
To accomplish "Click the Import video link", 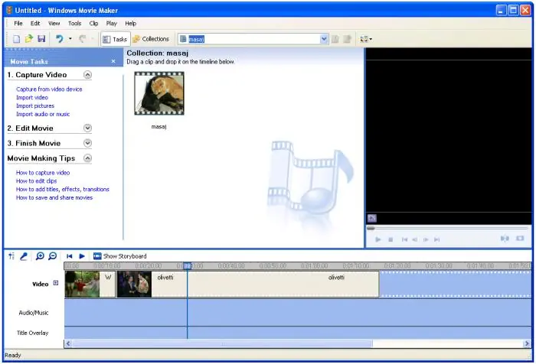I will (x=32, y=98).
